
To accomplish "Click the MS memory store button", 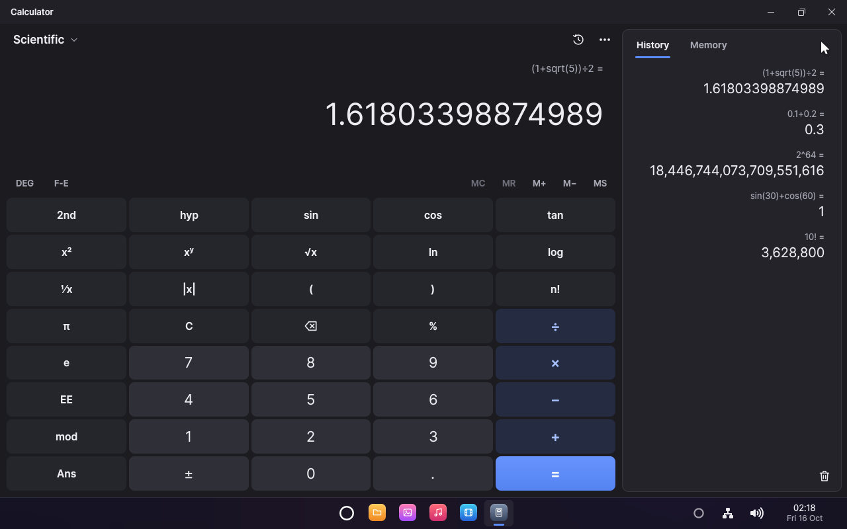I will click(600, 183).
